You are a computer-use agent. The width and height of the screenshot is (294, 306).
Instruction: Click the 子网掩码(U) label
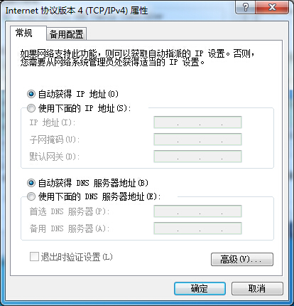click(x=55, y=139)
